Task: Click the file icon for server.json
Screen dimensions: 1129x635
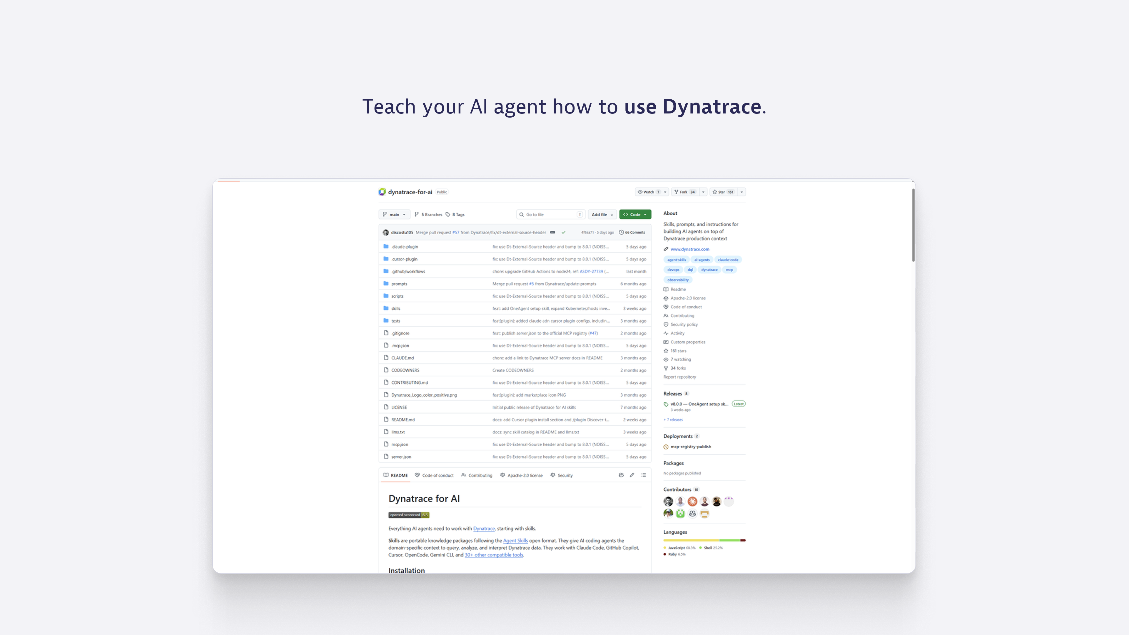Action: (386, 456)
